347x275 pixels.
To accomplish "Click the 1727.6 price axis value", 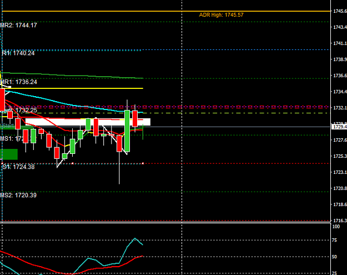I will [340, 140].
